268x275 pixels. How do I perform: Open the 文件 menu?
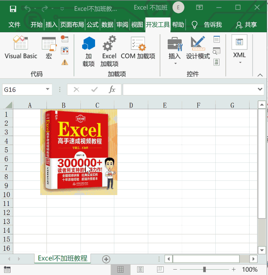(x=14, y=25)
